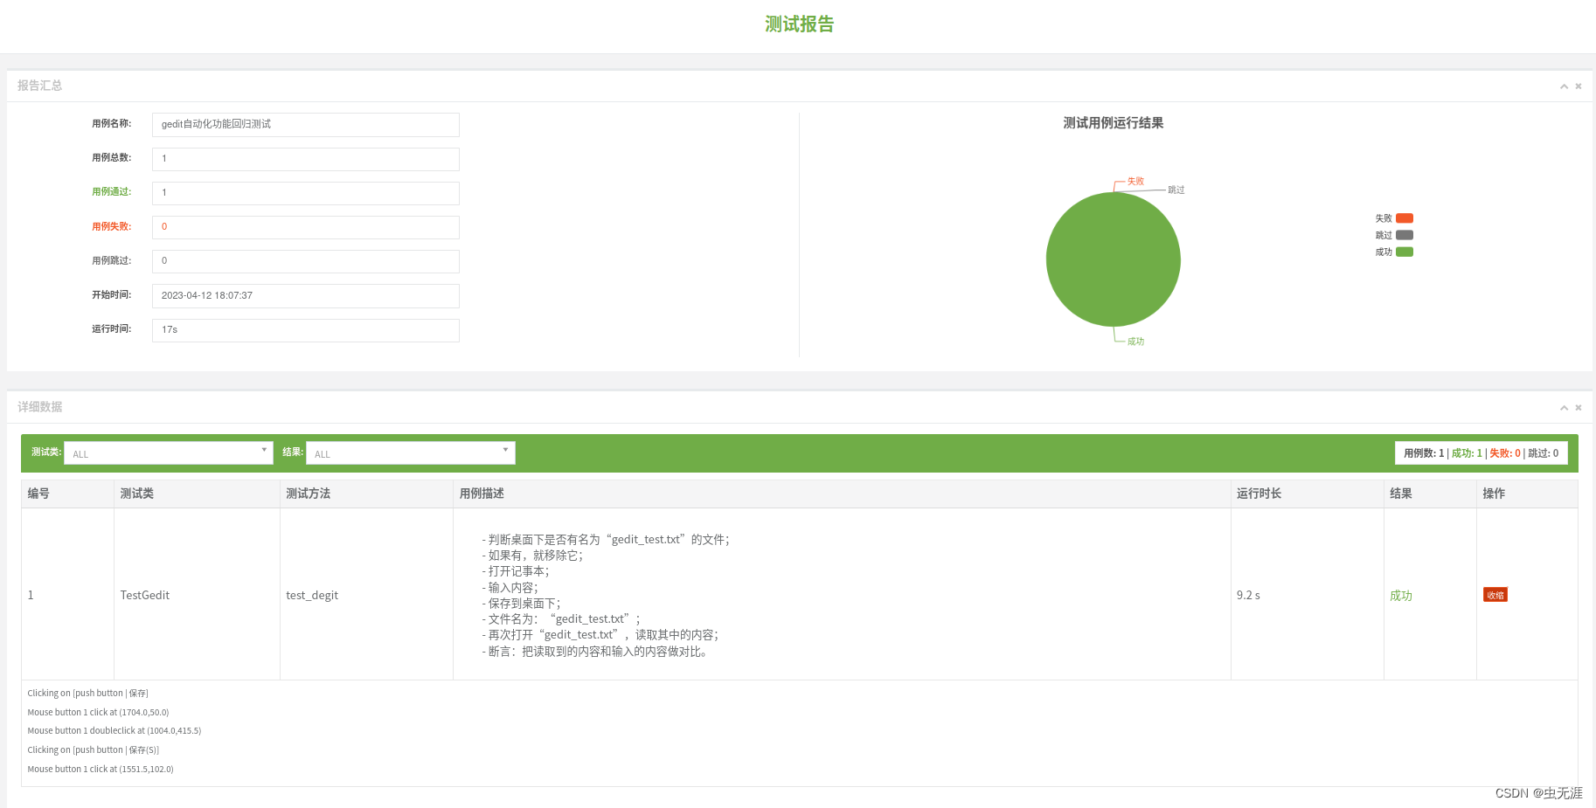This screenshot has width=1596, height=808.
Task: Collapse the 报告汇总 panel with chevron icon
Action: [1564, 86]
